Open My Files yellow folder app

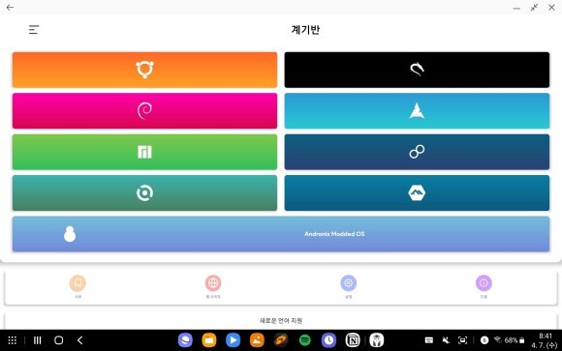pos(209,340)
